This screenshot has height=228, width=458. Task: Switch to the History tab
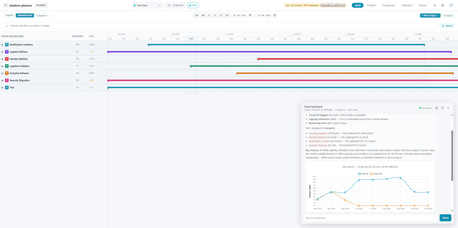pos(423,5)
